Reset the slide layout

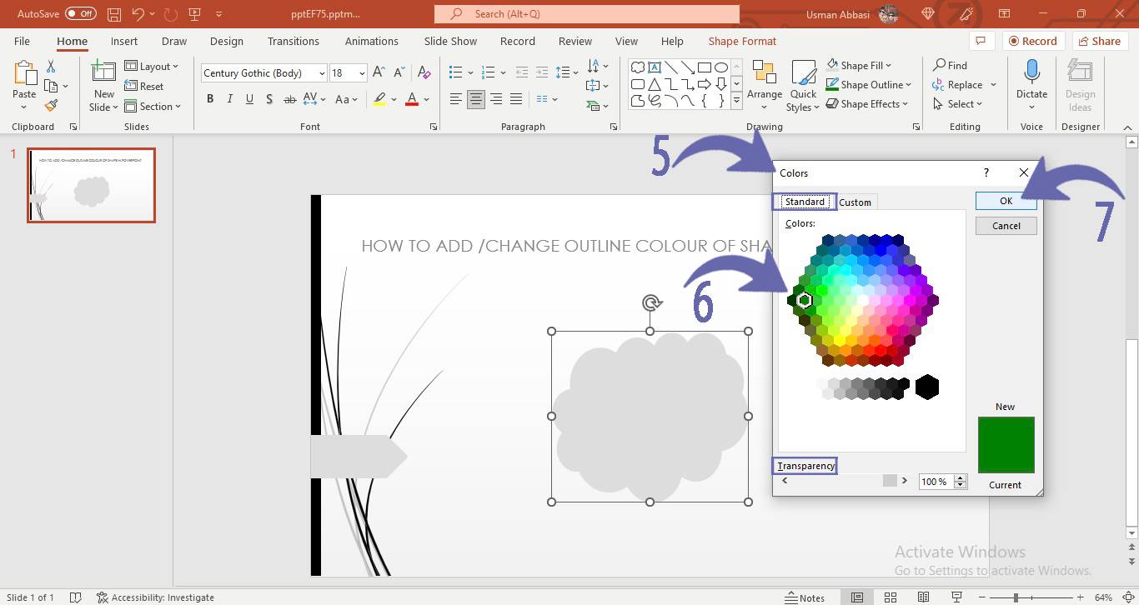pyautogui.click(x=144, y=86)
